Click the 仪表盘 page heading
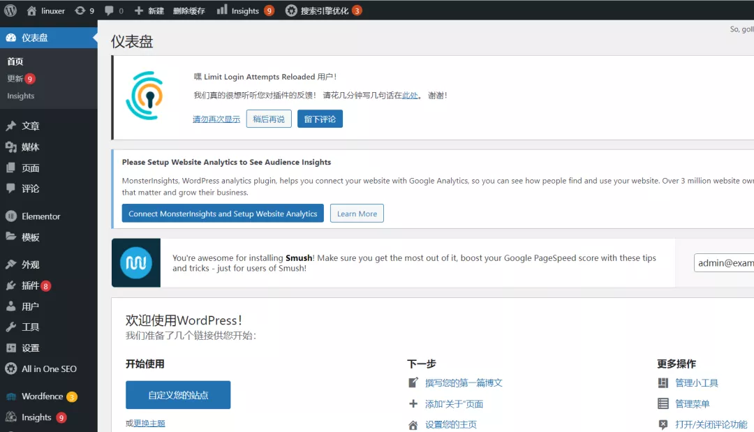The image size is (754, 432). click(132, 41)
